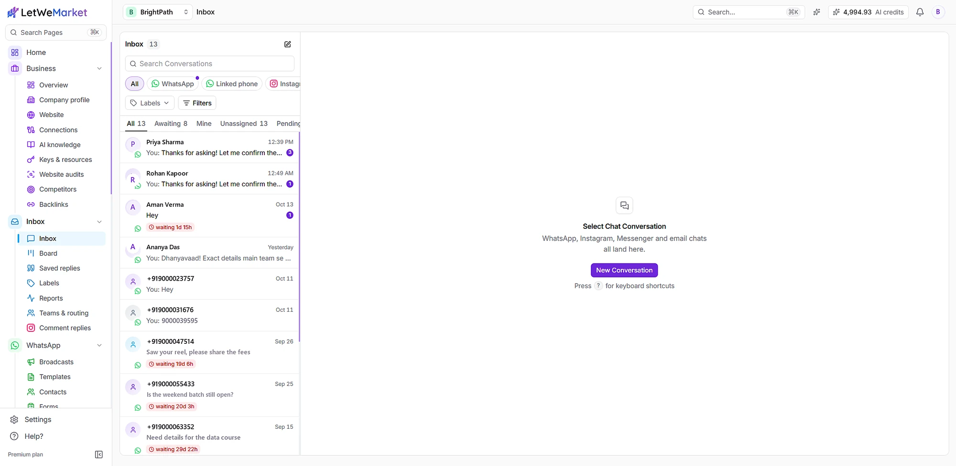Open Comment replies
Image resolution: width=956 pixels, height=466 pixels.
click(65, 328)
